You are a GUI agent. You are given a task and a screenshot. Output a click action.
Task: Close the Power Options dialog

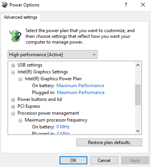[x=143, y=5]
